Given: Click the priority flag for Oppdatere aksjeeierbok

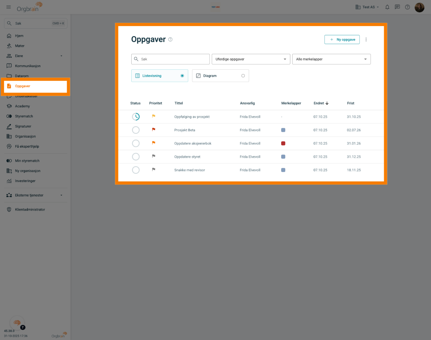Looking at the screenshot, I should click(154, 143).
